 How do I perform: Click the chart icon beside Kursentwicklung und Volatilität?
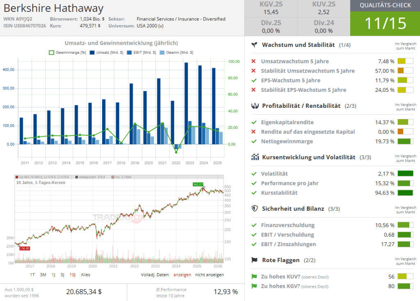tap(255, 157)
